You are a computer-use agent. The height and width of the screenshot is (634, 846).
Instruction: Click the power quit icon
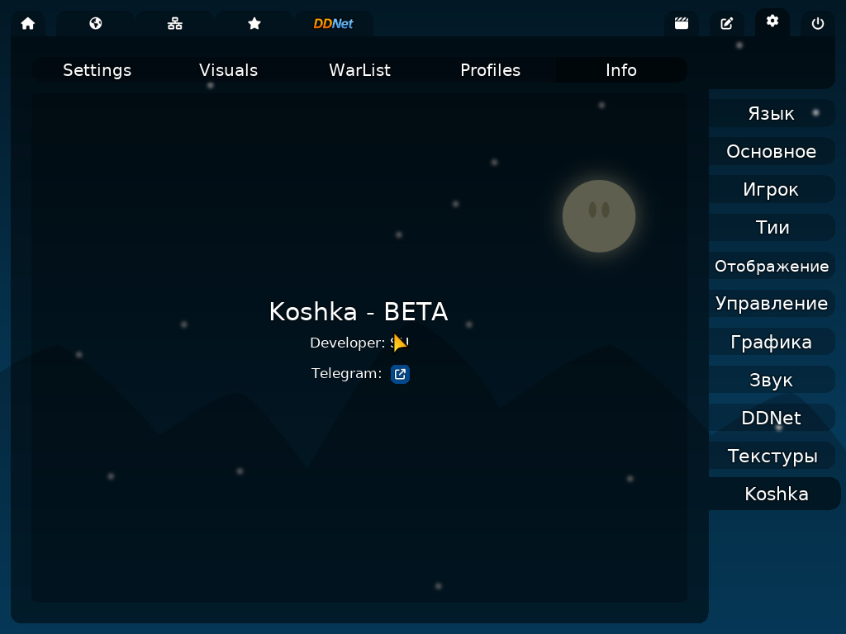pyautogui.click(x=817, y=24)
